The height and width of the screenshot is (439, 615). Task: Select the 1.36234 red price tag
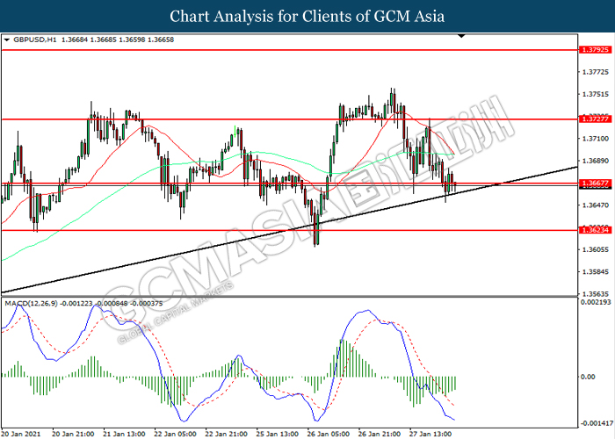click(x=596, y=230)
